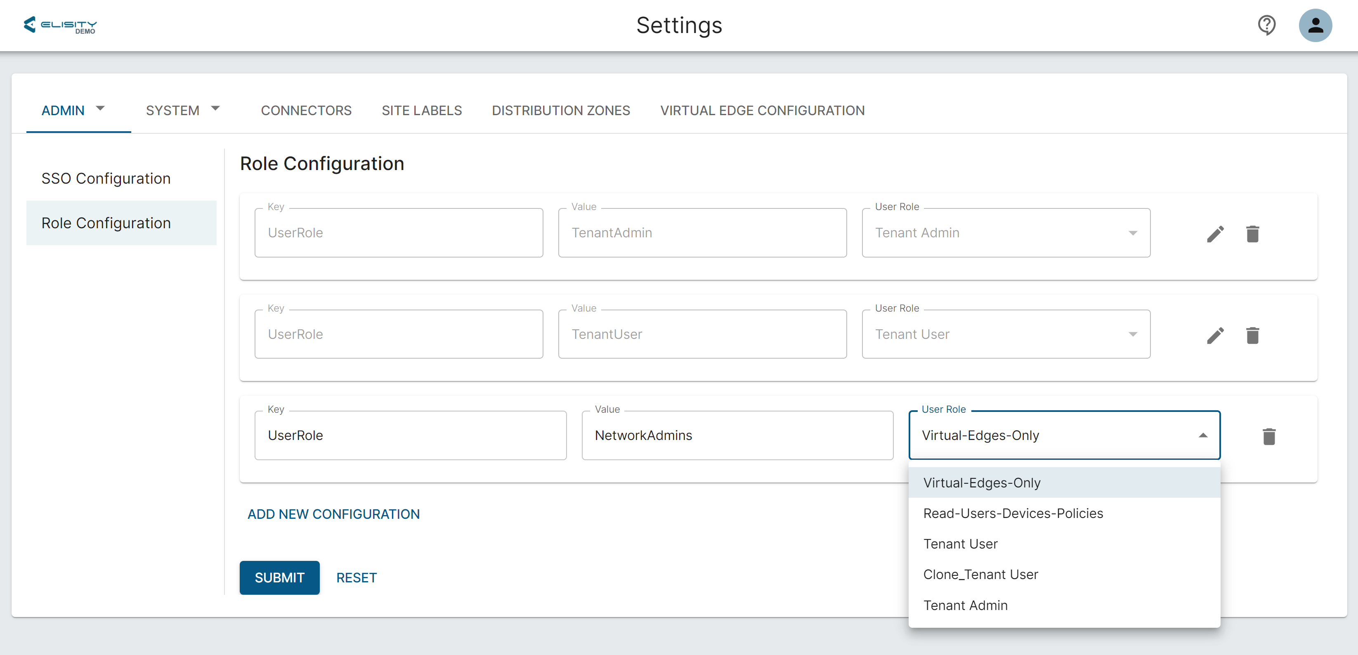Click the Elisity Demo logo
This screenshot has width=1358, height=655.
pos(60,25)
